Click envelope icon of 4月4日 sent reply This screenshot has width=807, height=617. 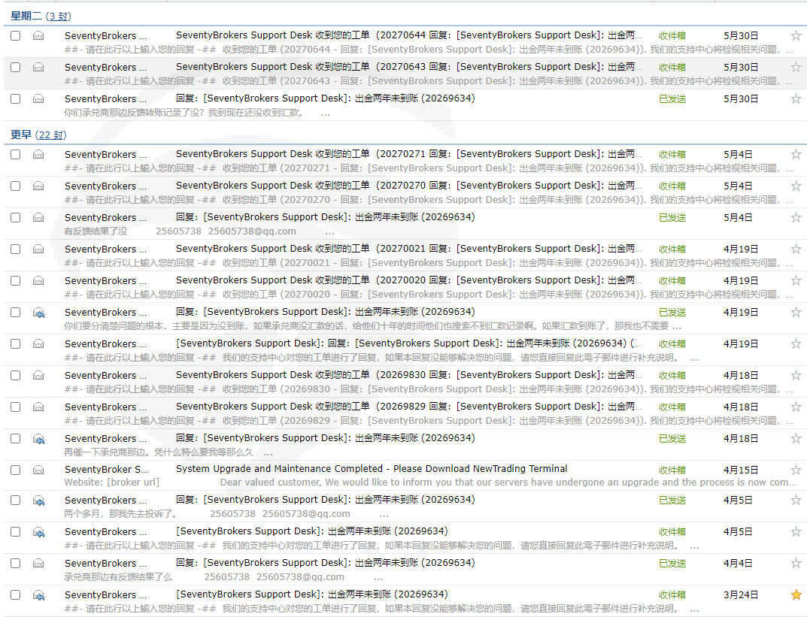pyautogui.click(x=38, y=563)
